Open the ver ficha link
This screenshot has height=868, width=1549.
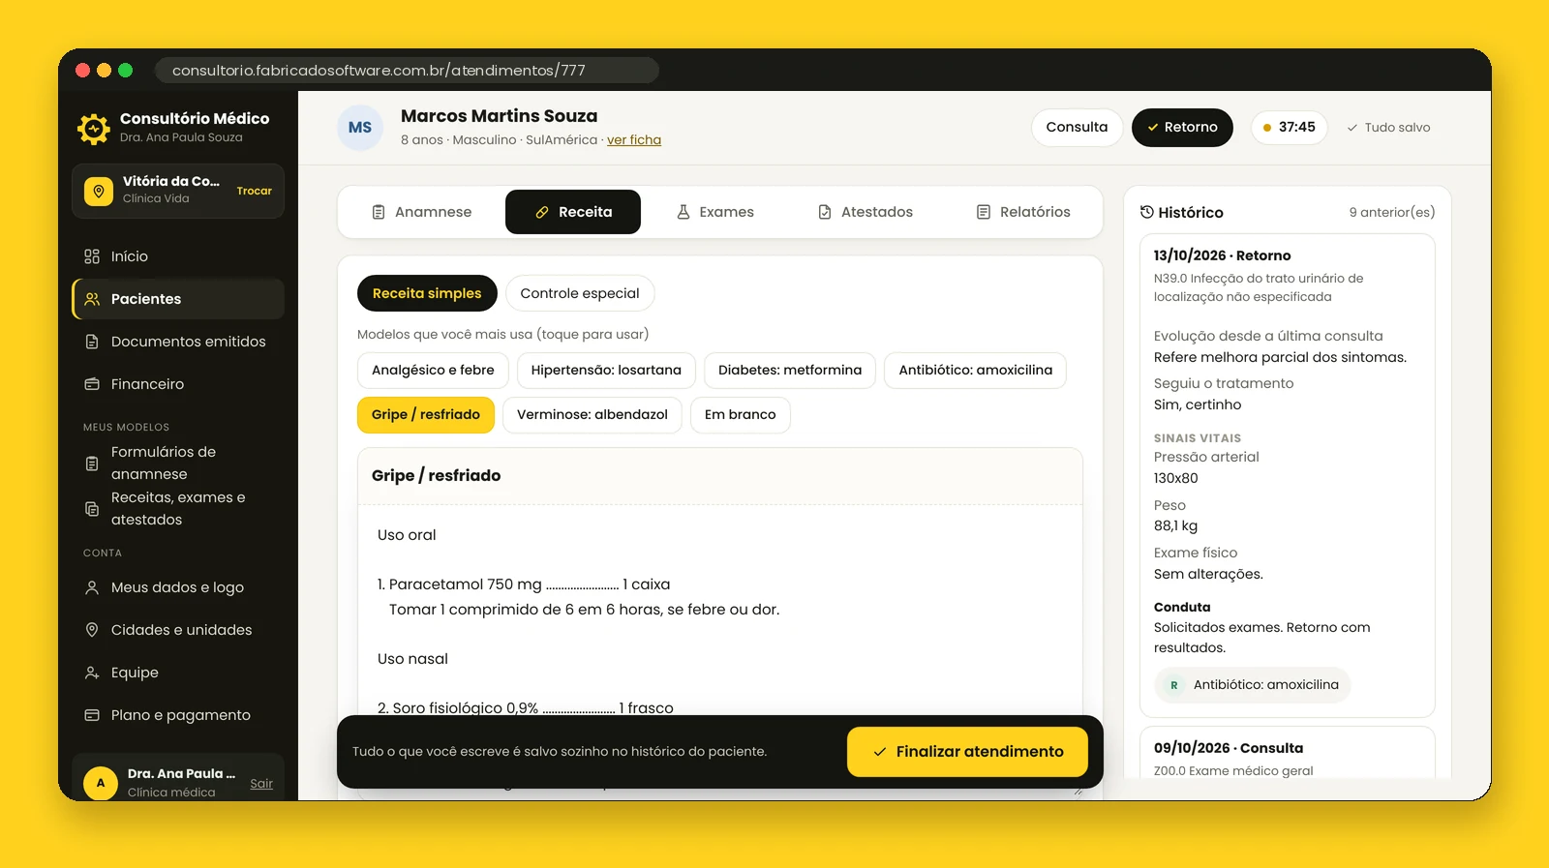[634, 139]
